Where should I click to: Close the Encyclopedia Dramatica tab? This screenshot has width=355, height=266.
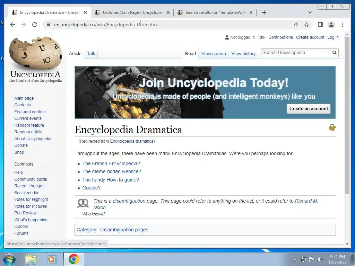[x=85, y=12]
